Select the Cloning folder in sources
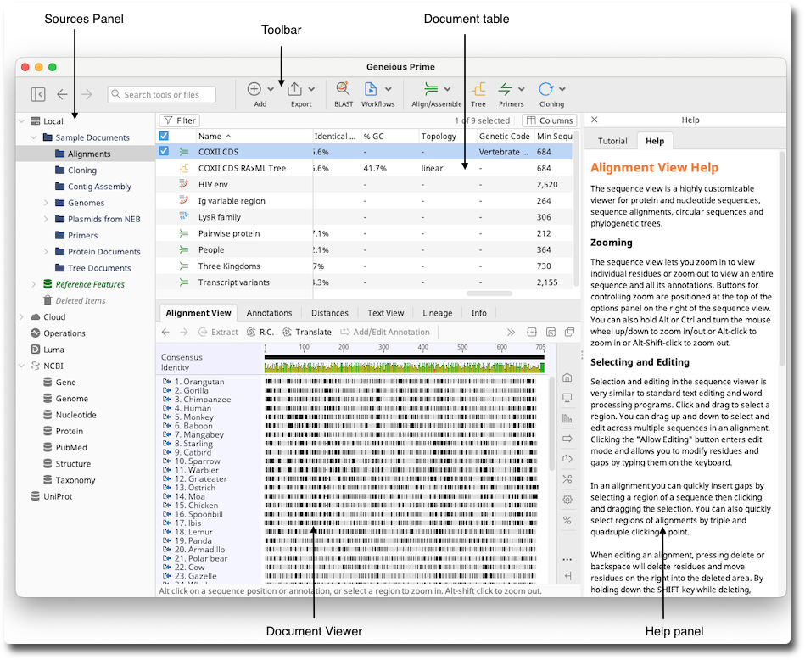 click(82, 170)
